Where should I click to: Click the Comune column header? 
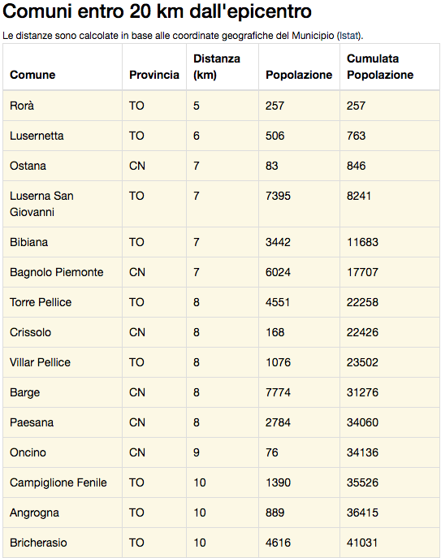32,75
